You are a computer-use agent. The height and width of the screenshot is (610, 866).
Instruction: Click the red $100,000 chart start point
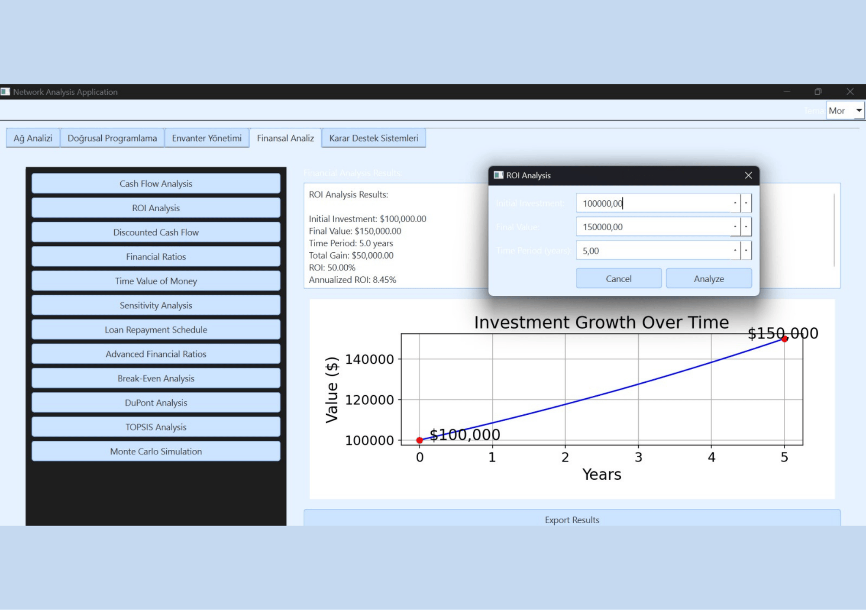(419, 440)
